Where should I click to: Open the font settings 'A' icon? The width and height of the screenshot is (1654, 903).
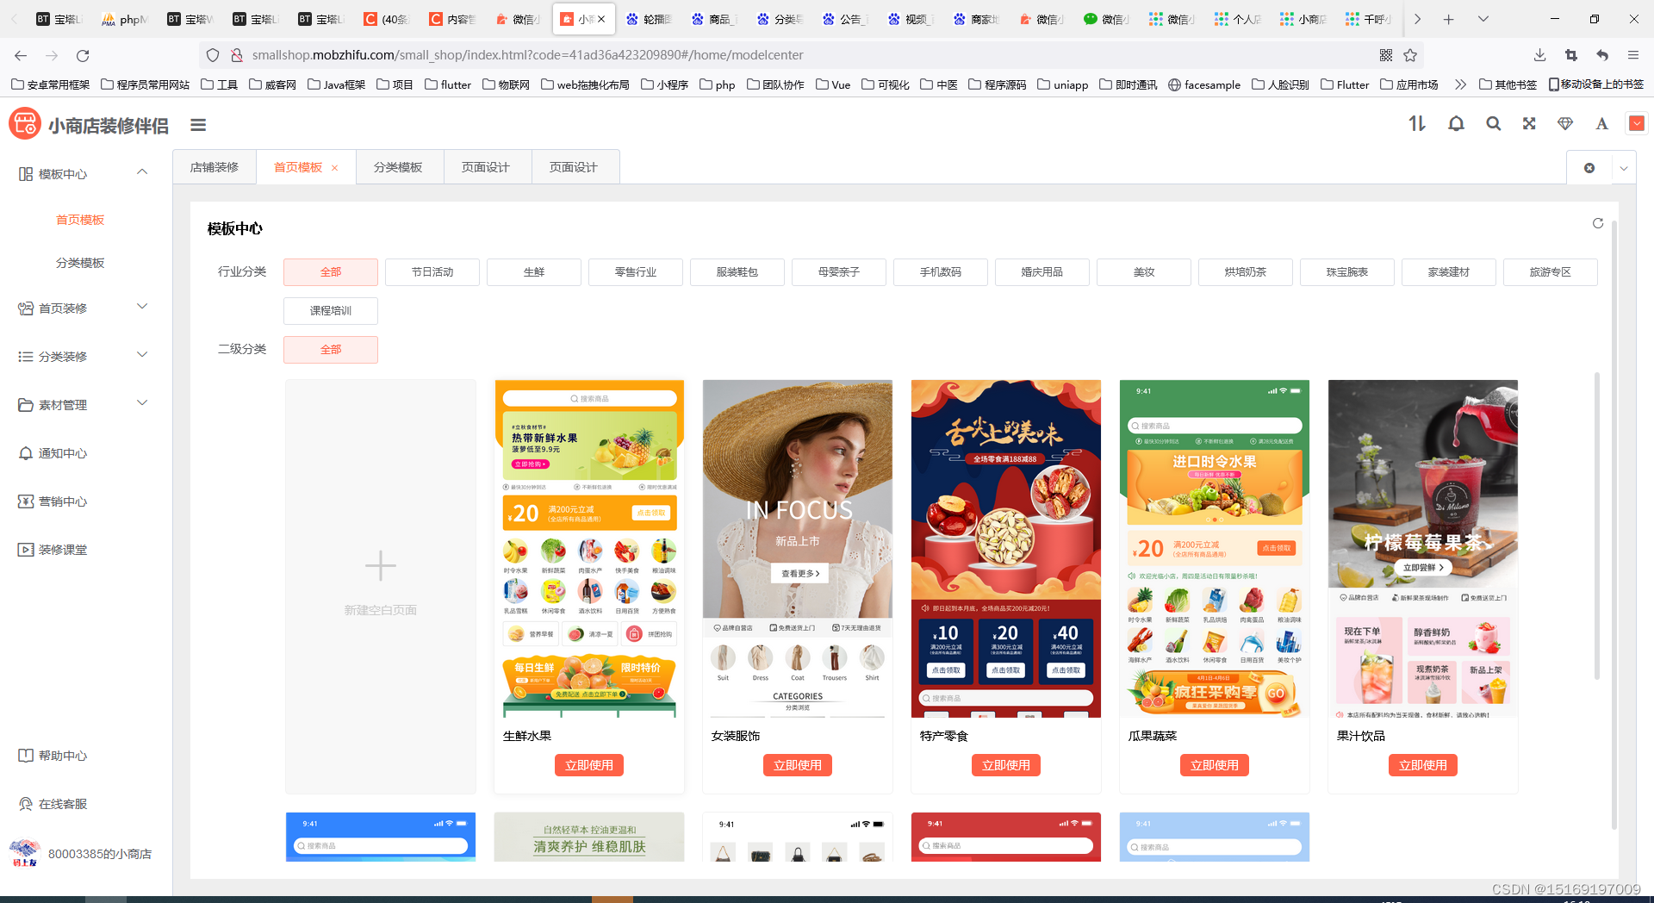coord(1601,124)
